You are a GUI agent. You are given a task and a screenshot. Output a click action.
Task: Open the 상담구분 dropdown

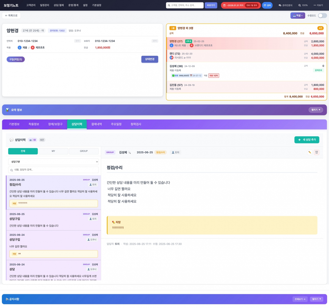click(53, 162)
